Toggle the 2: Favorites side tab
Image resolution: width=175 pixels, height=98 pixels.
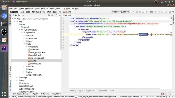pos(10,72)
